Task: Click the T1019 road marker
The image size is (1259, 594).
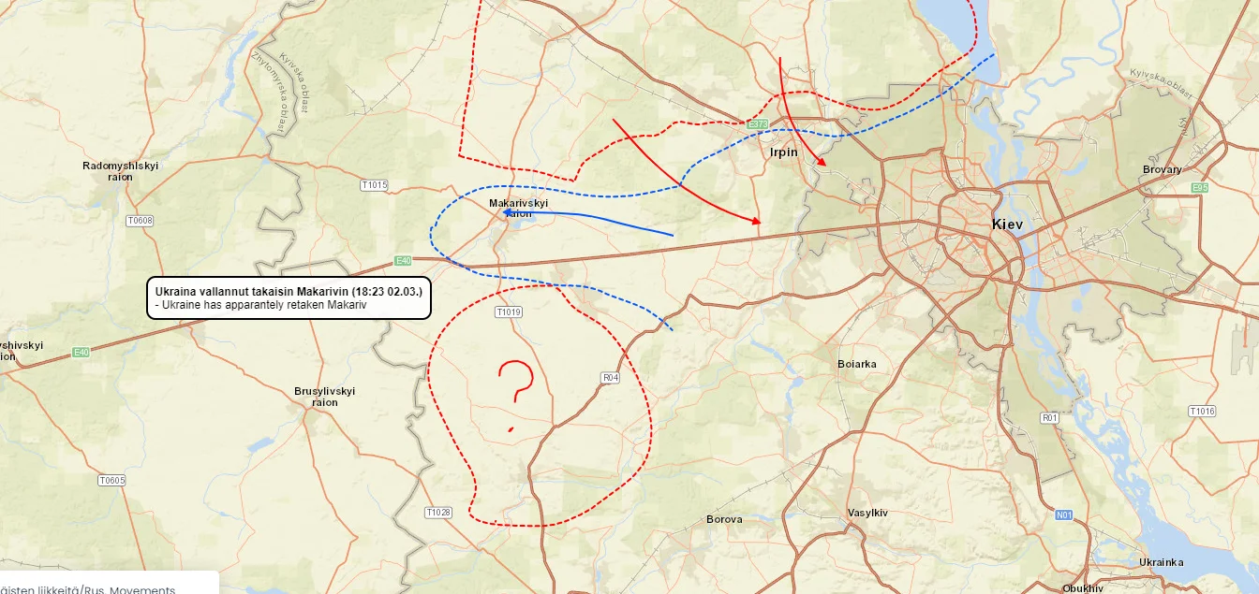Action: [508, 311]
